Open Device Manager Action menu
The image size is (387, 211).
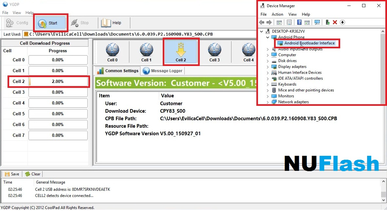coord(277,14)
